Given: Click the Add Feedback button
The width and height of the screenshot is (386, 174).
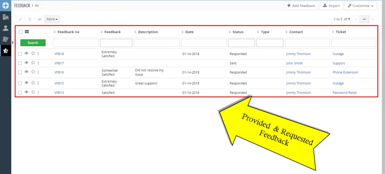Looking at the screenshot, I should (301, 6).
